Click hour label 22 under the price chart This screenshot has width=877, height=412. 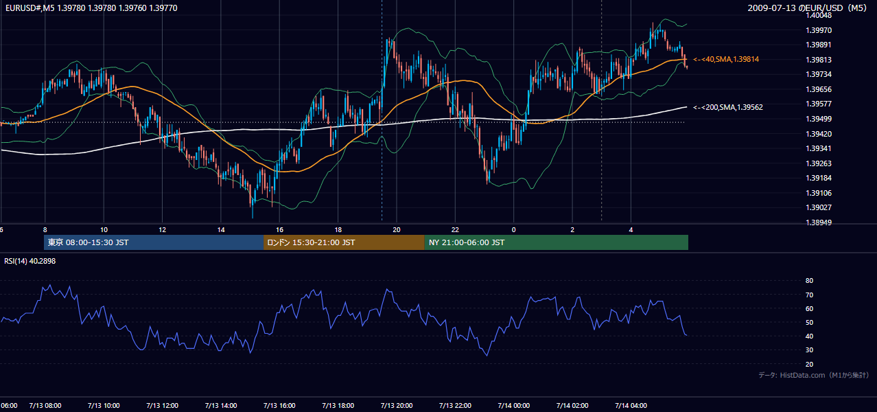[x=455, y=229]
